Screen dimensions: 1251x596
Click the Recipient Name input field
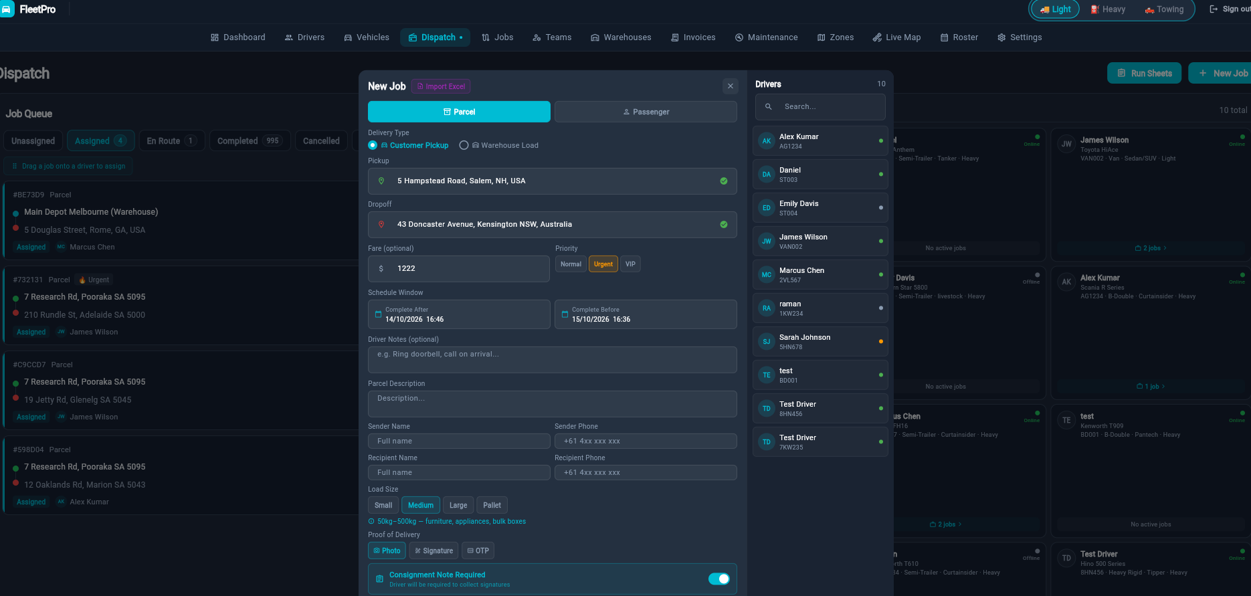(459, 473)
